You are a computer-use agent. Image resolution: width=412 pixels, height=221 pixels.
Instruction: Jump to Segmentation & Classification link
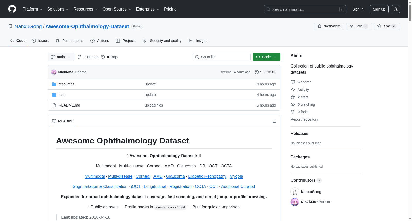coord(100,187)
